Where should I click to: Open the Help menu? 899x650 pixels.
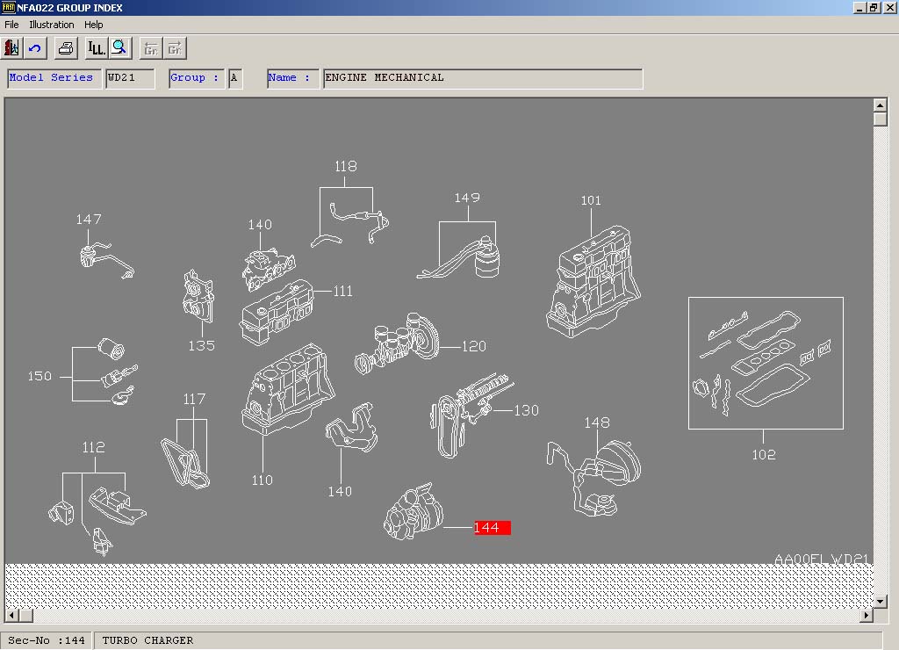[x=94, y=25]
